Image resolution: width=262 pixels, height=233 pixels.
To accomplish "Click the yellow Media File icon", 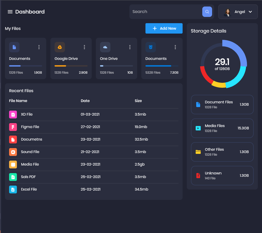I will point(13,165).
